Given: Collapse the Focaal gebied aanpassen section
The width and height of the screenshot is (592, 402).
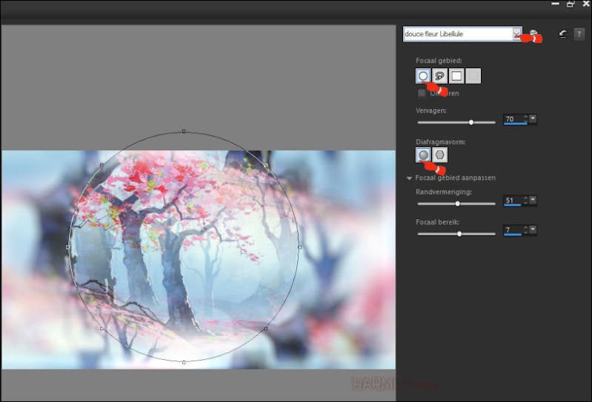Looking at the screenshot, I should [409, 178].
